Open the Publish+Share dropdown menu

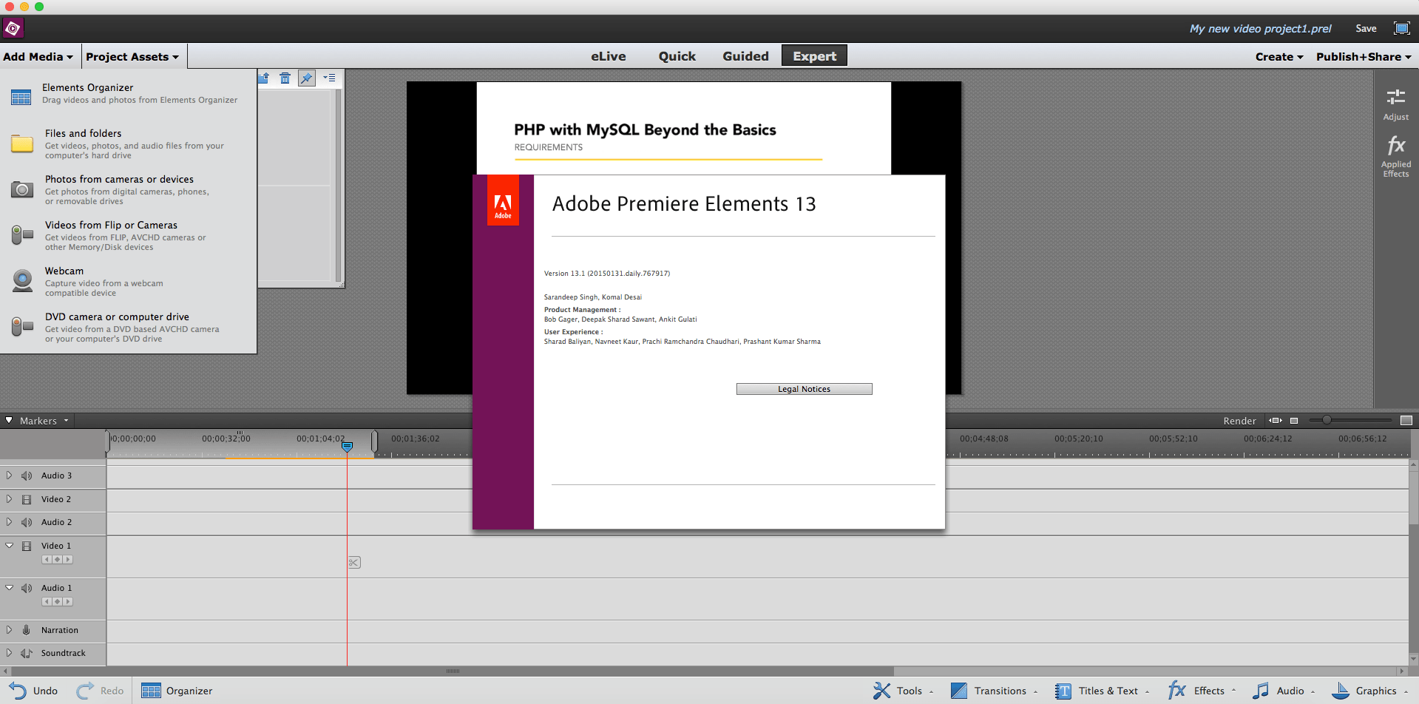(x=1364, y=56)
